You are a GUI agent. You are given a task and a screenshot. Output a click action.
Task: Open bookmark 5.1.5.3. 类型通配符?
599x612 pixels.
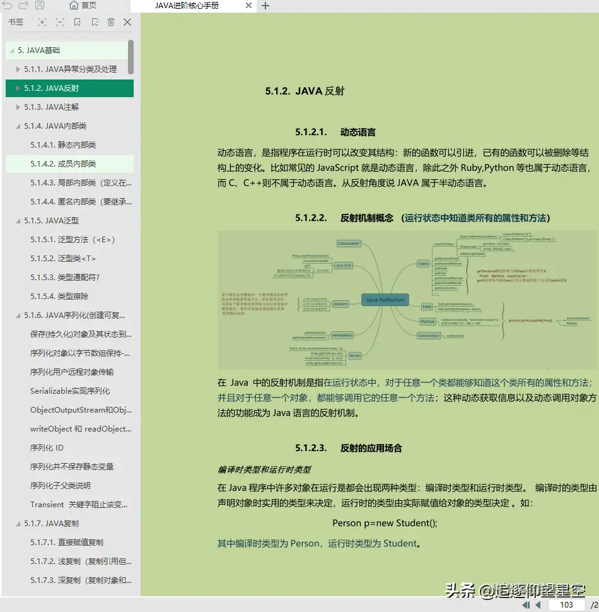(65, 278)
